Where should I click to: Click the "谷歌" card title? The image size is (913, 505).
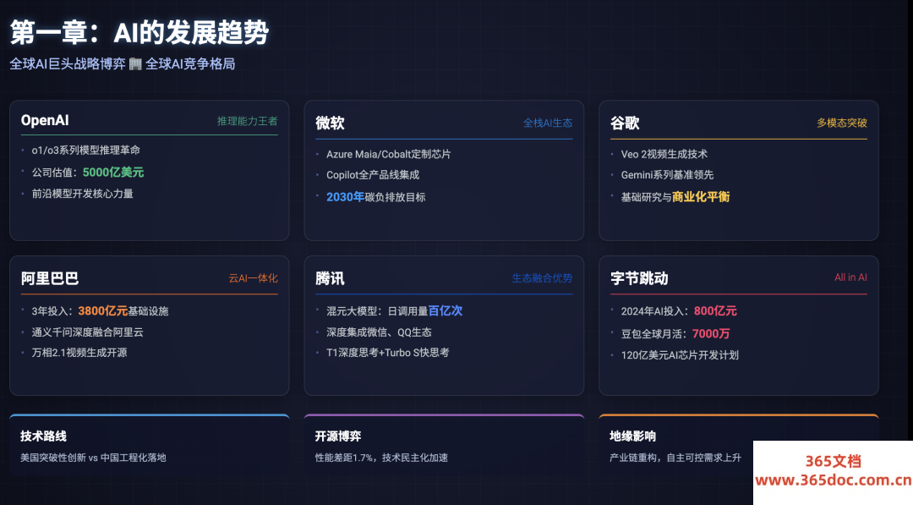(625, 123)
